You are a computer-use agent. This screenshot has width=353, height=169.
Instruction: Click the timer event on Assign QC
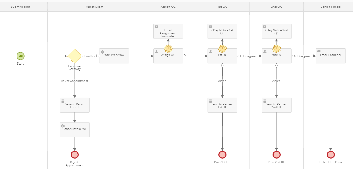coord(168,48)
